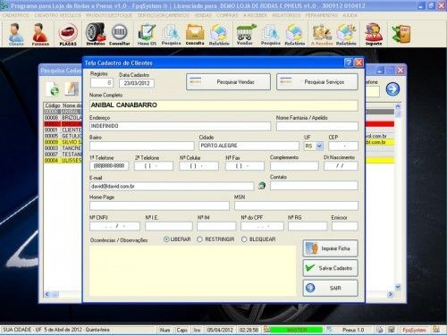
Task: Click the Salvar Cadastro button
Action: point(330,268)
